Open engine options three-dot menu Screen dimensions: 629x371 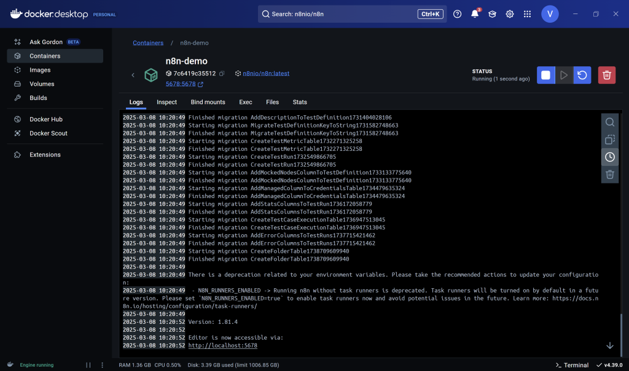pos(103,365)
